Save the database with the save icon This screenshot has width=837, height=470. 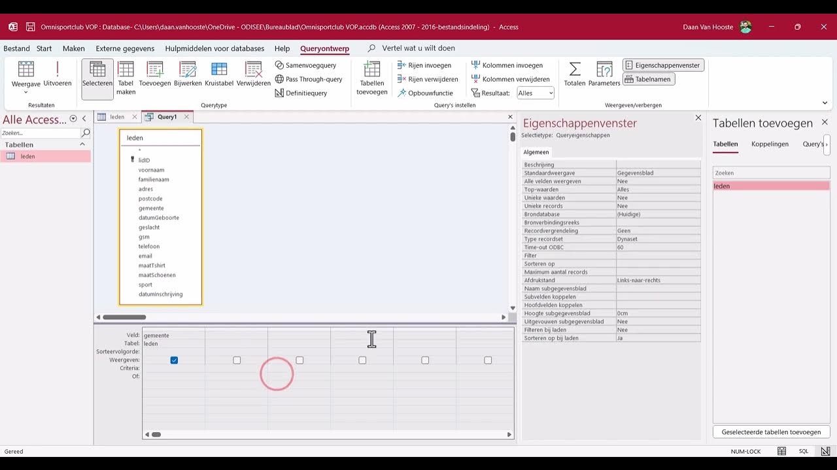(31, 27)
